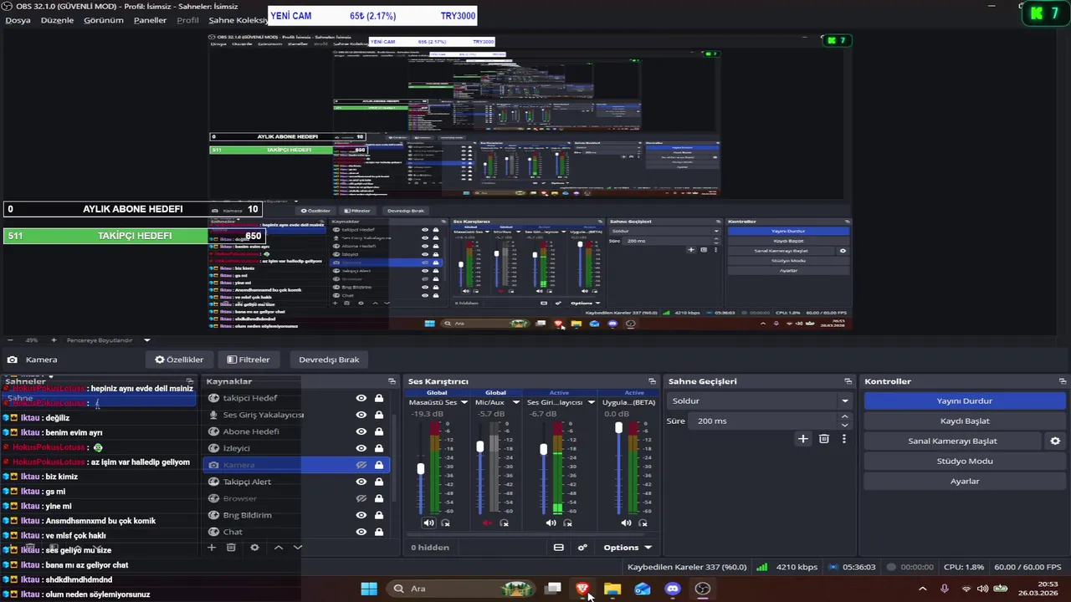
Task: Undock the Ses Karıştırıcı panel icon
Action: click(652, 381)
